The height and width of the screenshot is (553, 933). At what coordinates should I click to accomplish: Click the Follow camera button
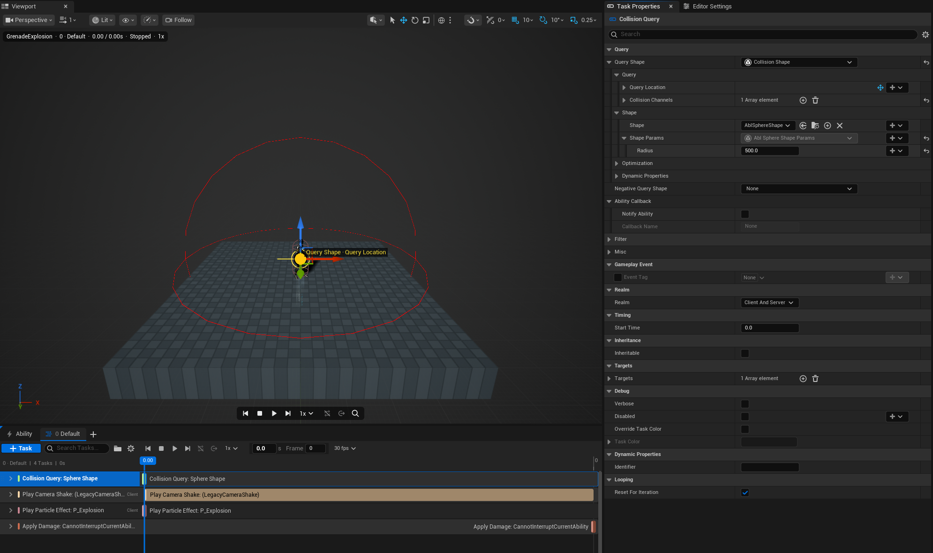(178, 20)
